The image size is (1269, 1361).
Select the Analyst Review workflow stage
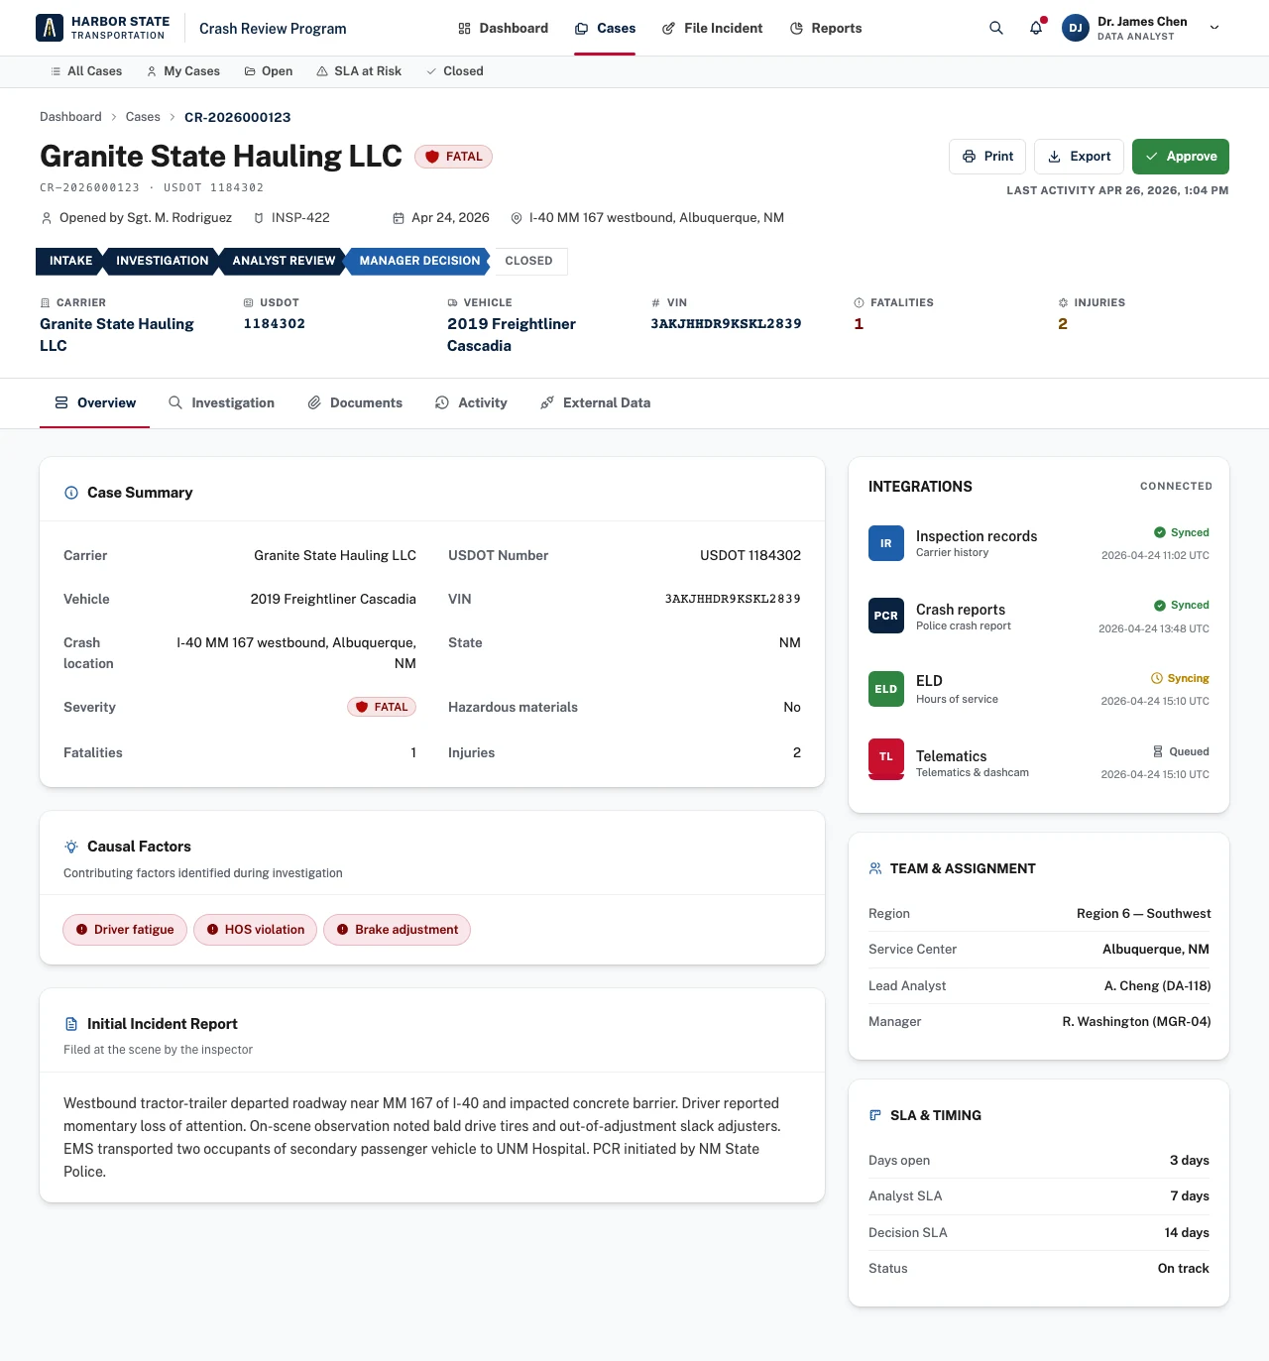[284, 261]
